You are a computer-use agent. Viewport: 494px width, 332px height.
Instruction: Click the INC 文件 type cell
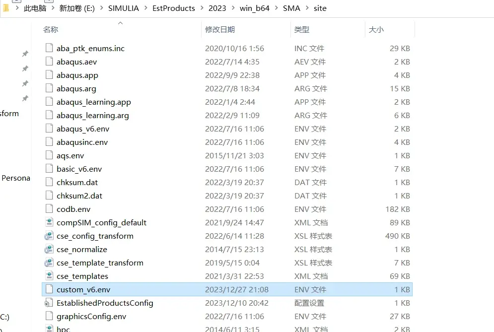coord(309,49)
